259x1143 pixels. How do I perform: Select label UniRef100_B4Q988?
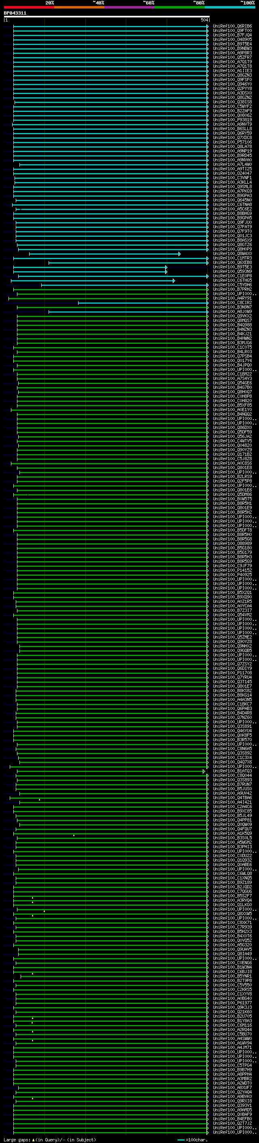(x=232, y=325)
